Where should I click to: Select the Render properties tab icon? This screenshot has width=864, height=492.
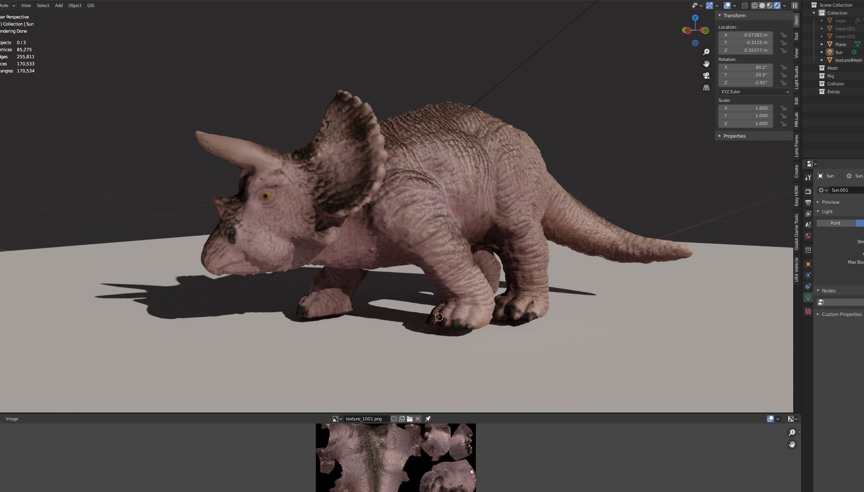[808, 191]
